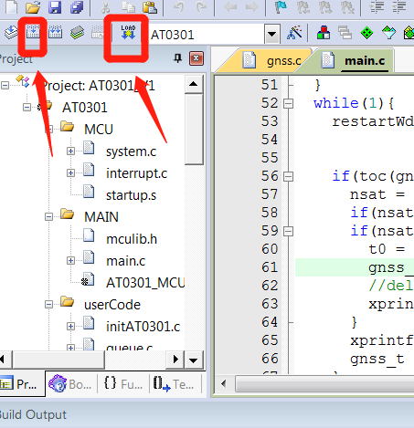Expand the system.c file node

coord(70,151)
